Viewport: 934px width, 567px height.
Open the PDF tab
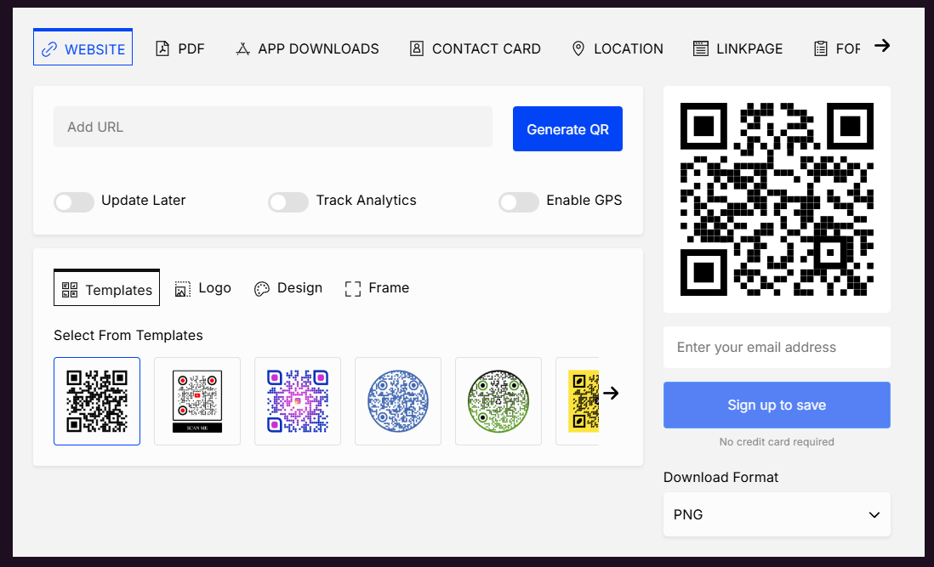179,48
